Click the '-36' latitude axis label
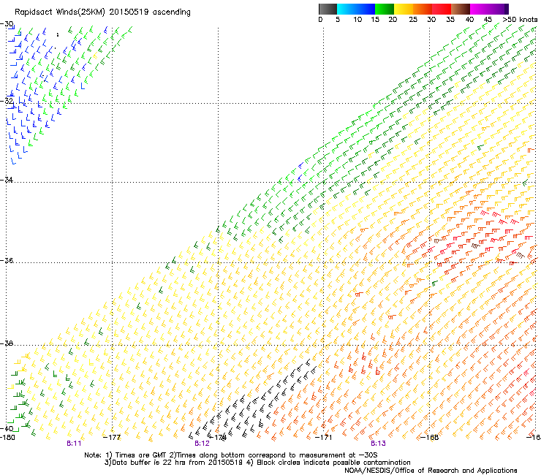The height and width of the screenshot is (475, 541). pyautogui.click(x=7, y=260)
